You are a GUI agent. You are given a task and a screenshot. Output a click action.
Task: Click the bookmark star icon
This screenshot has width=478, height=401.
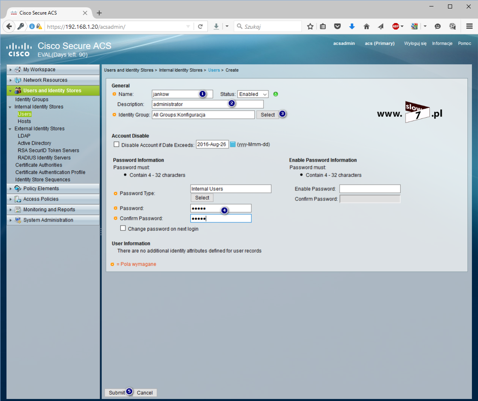(310, 27)
